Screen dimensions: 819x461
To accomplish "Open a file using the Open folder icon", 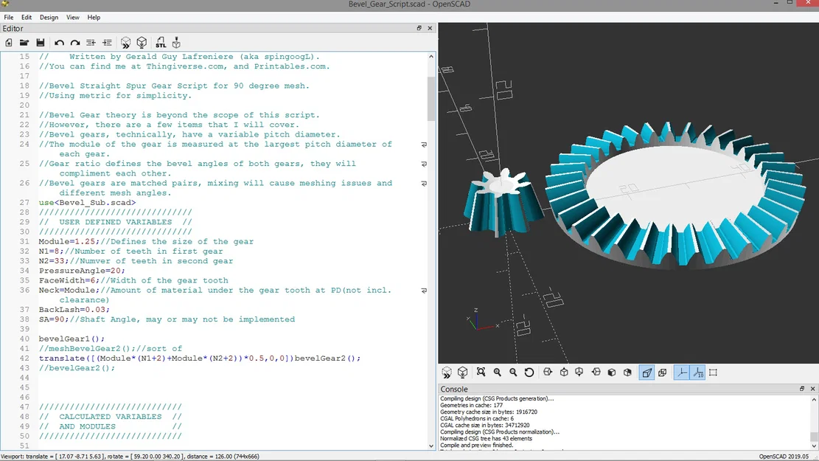I will click(x=24, y=42).
